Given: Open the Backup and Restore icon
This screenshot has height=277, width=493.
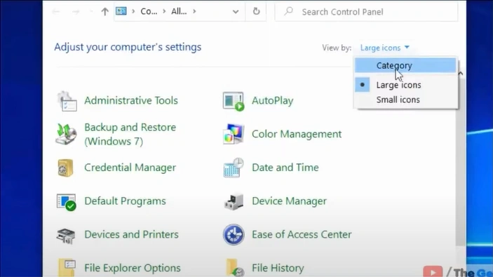Looking at the screenshot, I should coord(66,134).
